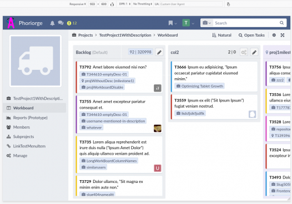Open the Open Tasks filter menu

tap(251, 35)
